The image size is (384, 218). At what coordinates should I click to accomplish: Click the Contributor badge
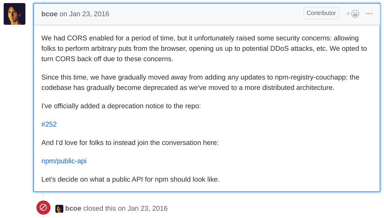(x=321, y=13)
